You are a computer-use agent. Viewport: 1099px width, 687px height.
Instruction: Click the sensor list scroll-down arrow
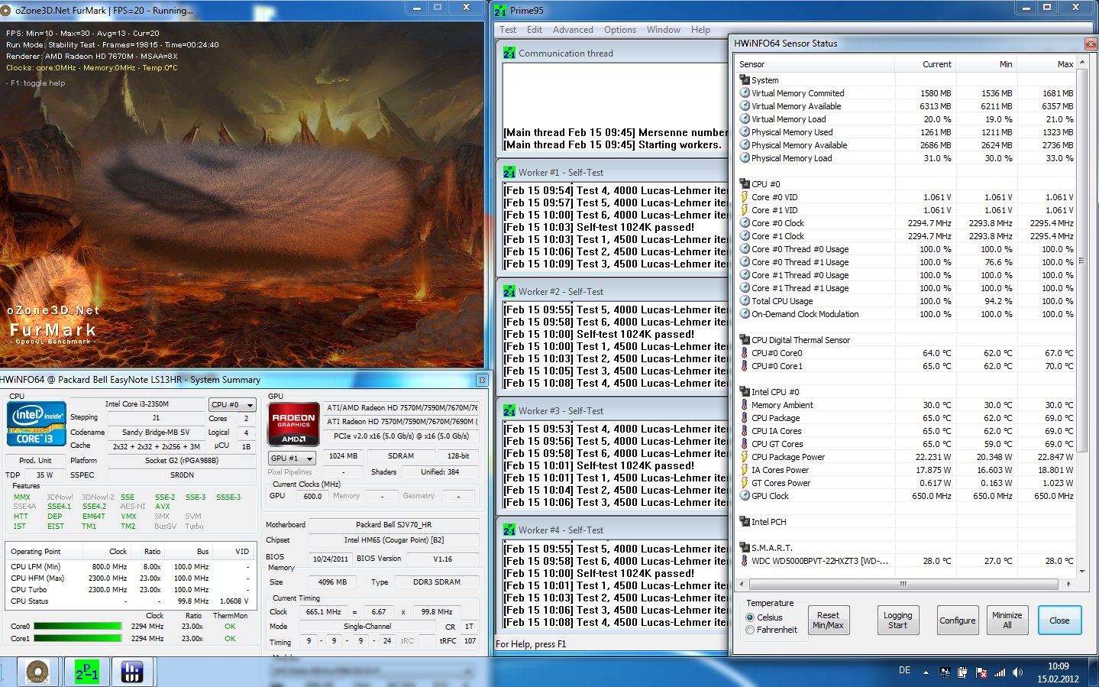1081,570
